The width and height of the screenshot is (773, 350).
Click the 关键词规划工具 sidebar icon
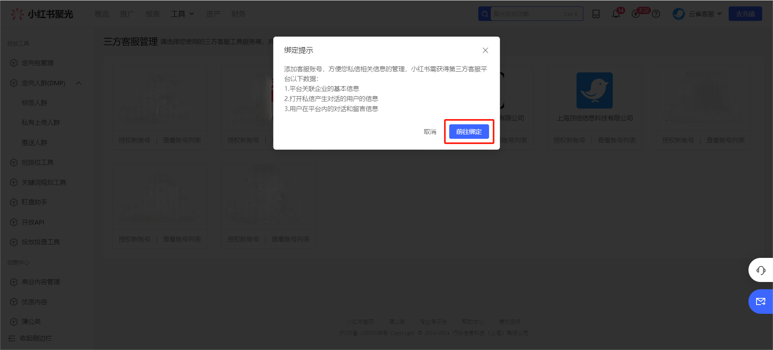tap(14, 182)
